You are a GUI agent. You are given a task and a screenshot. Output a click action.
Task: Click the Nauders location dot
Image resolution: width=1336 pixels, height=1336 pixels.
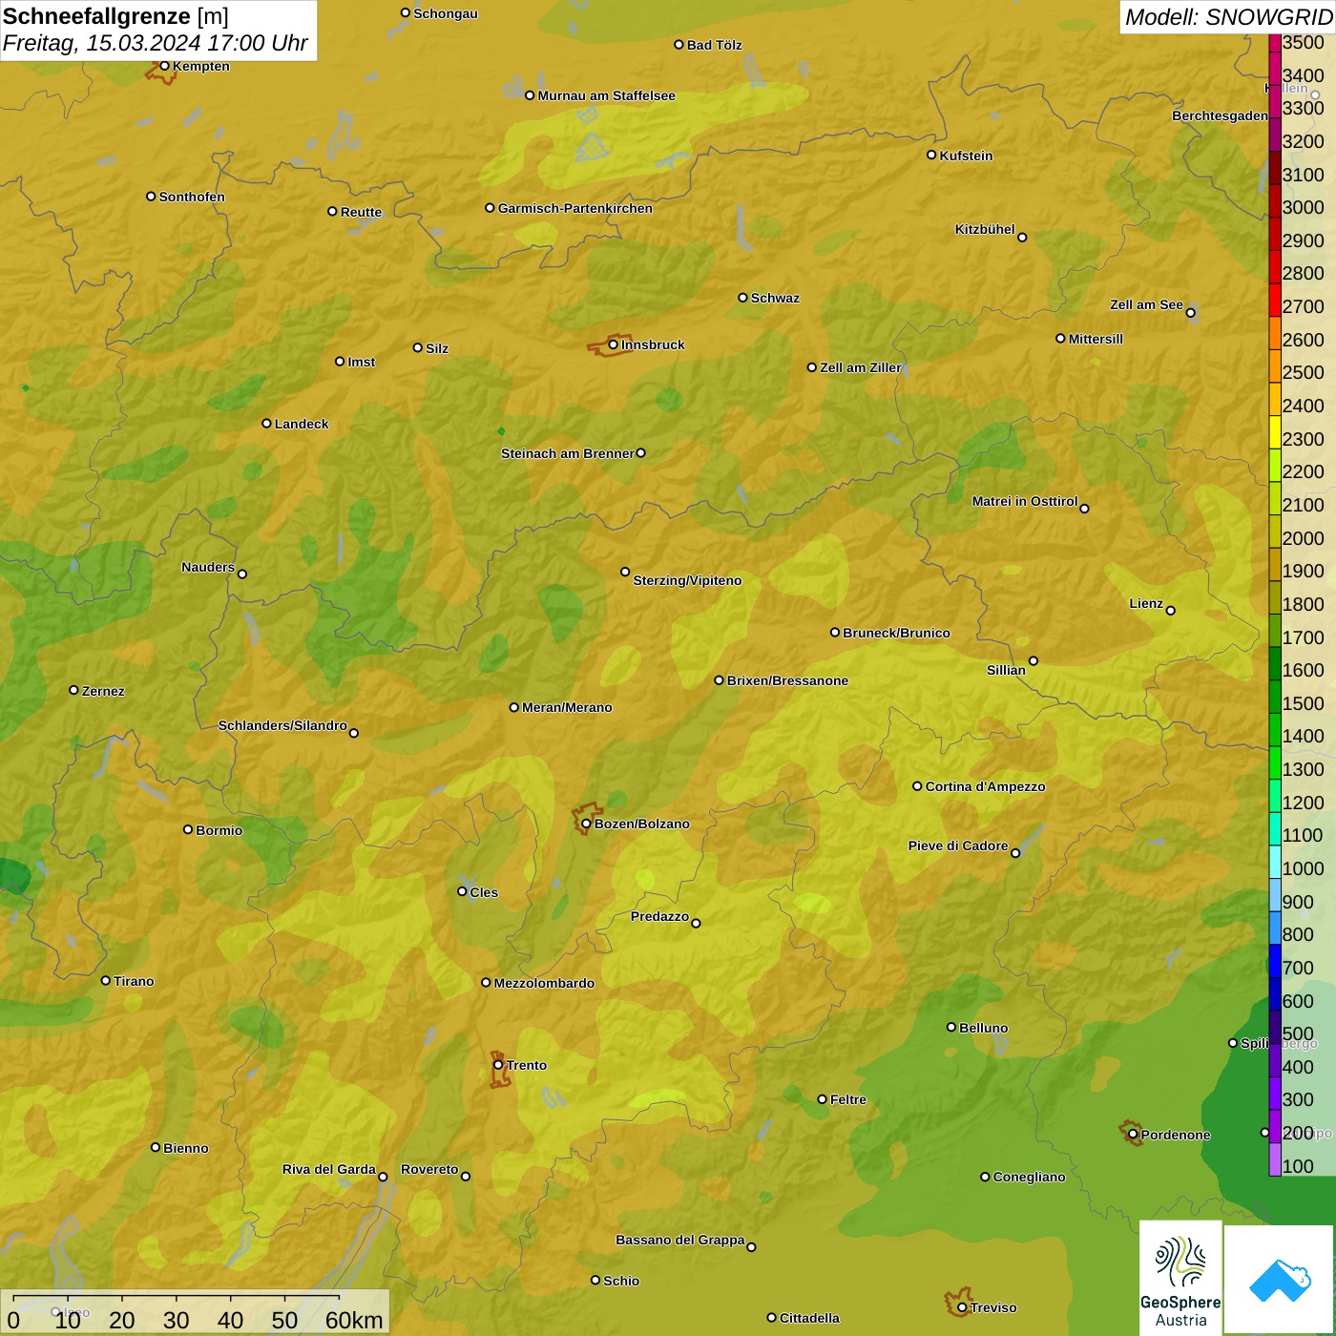(x=242, y=574)
